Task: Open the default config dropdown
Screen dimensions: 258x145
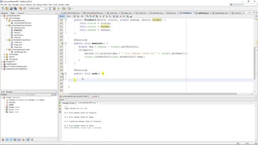Action: coord(38,8)
